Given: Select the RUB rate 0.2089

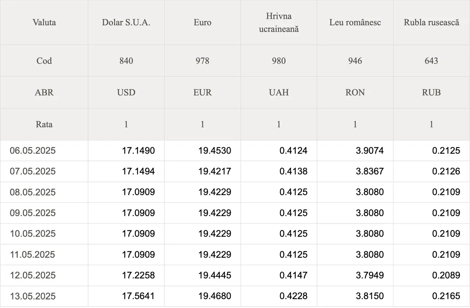Looking at the screenshot, I should click(446, 275).
